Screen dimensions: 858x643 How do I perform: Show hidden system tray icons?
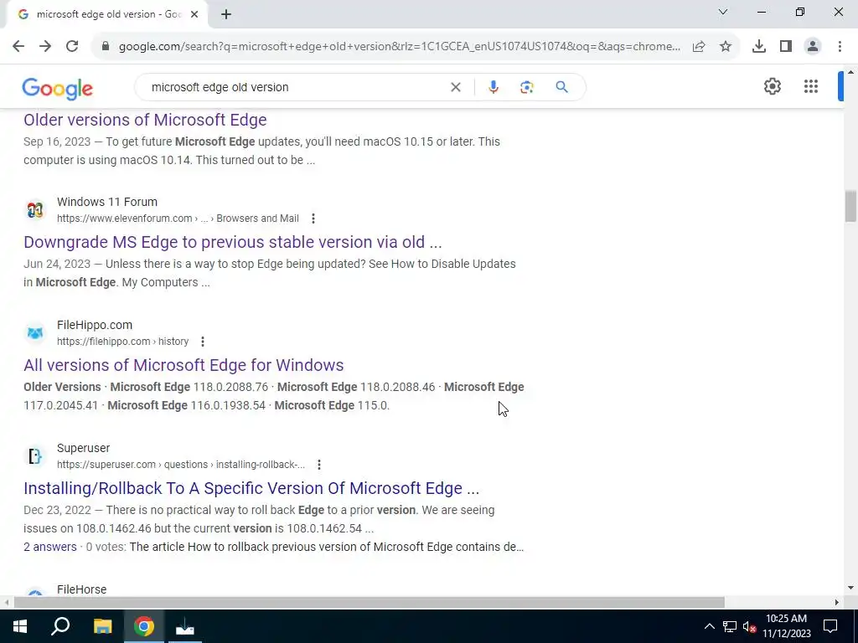pyautogui.click(x=709, y=626)
